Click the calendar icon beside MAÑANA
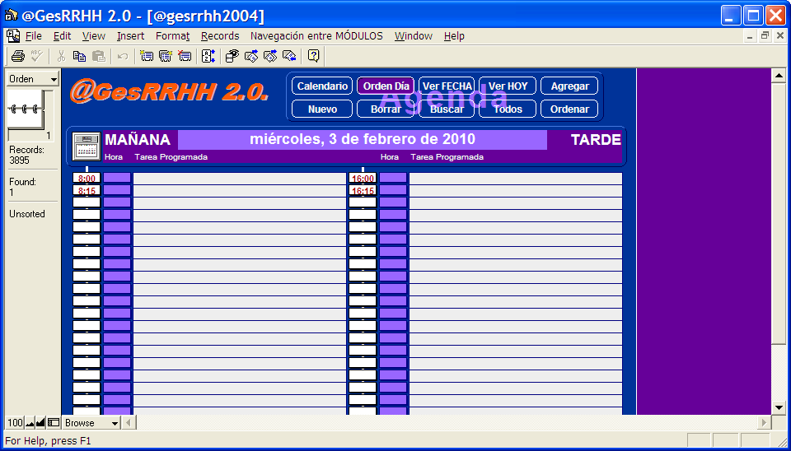 [x=87, y=146]
